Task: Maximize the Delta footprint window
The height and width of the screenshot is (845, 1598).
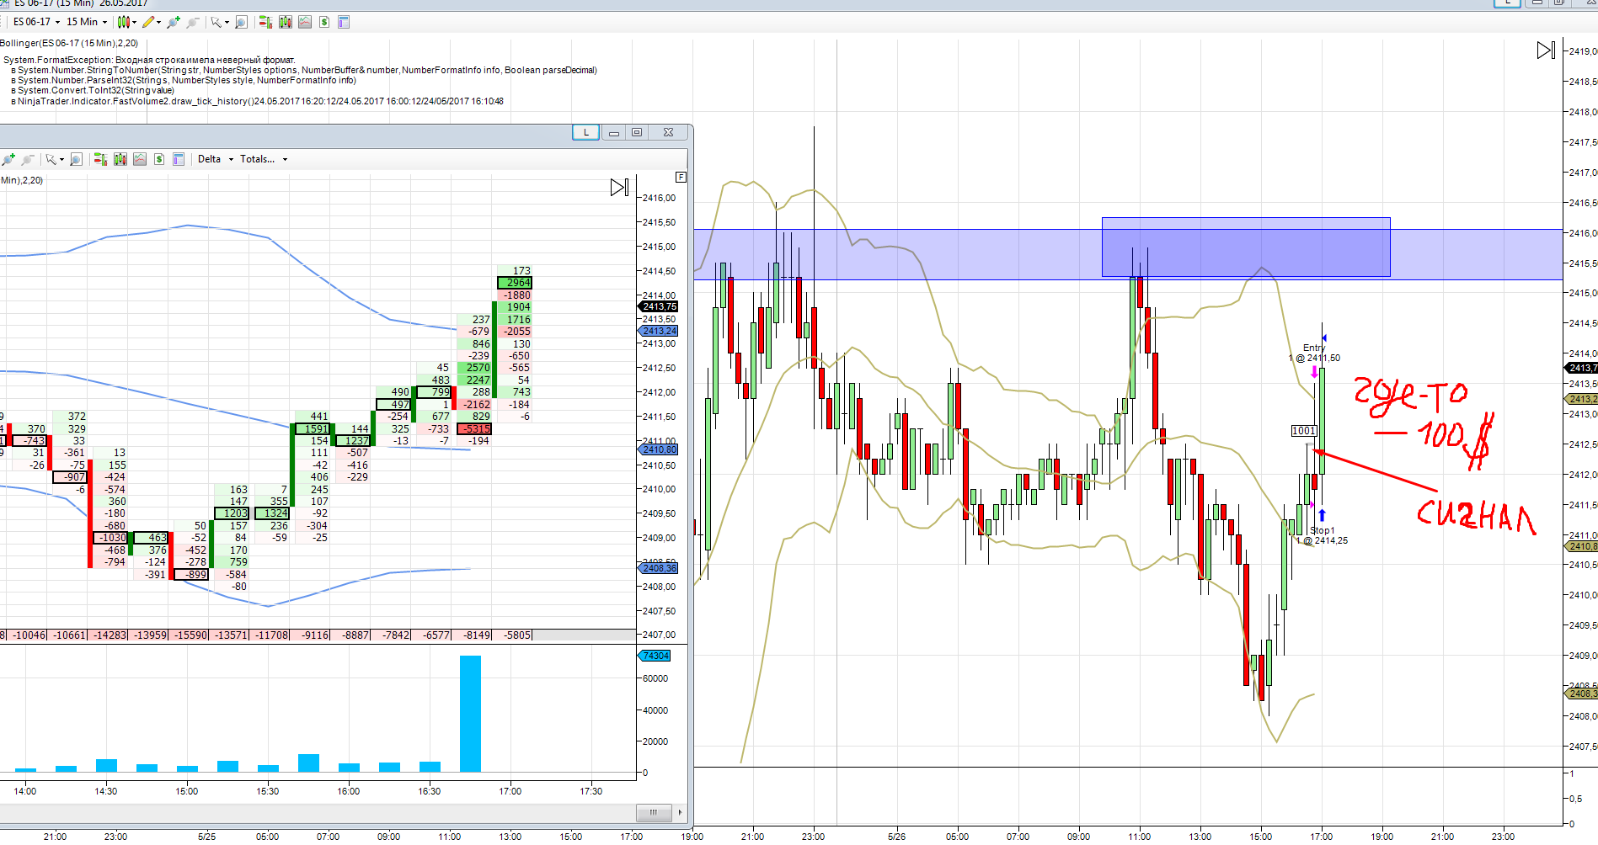Action: (637, 132)
